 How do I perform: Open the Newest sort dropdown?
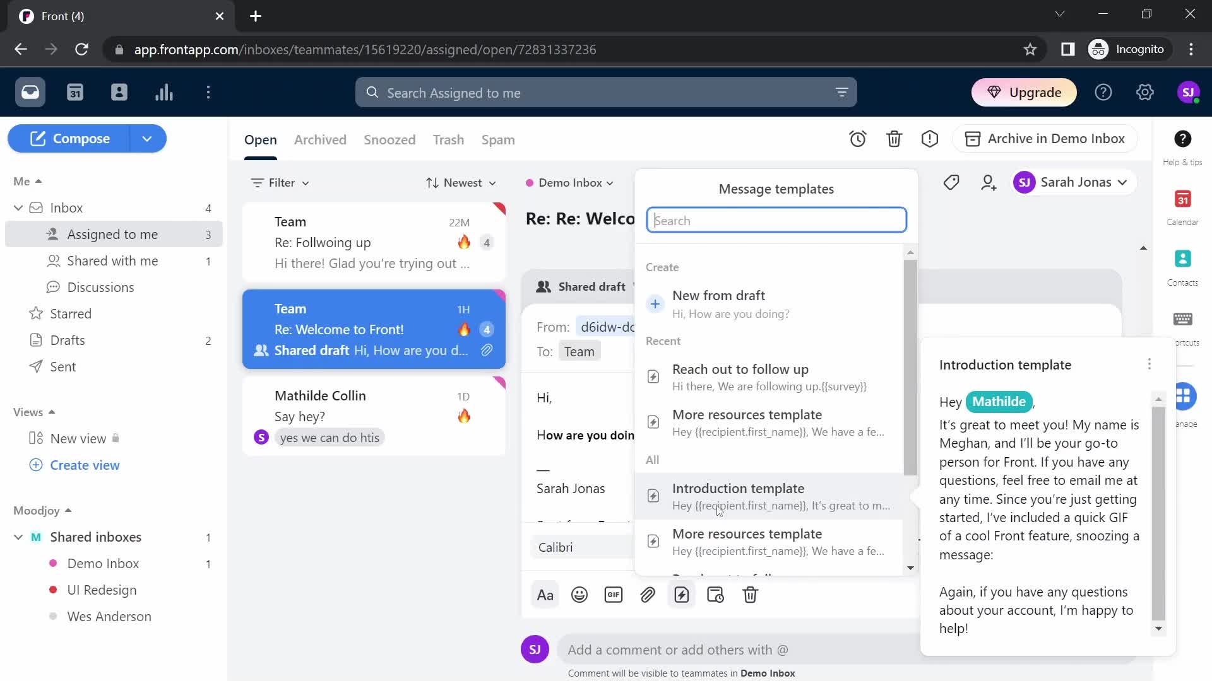click(x=461, y=183)
